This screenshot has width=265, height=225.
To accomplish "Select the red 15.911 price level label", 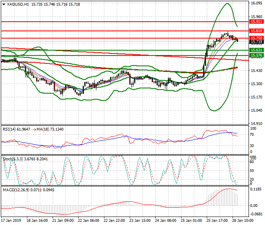I will point(256,22).
